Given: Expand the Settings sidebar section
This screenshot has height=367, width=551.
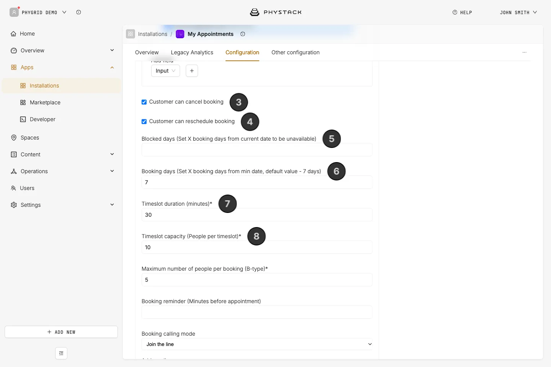Looking at the screenshot, I should pyautogui.click(x=112, y=205).
